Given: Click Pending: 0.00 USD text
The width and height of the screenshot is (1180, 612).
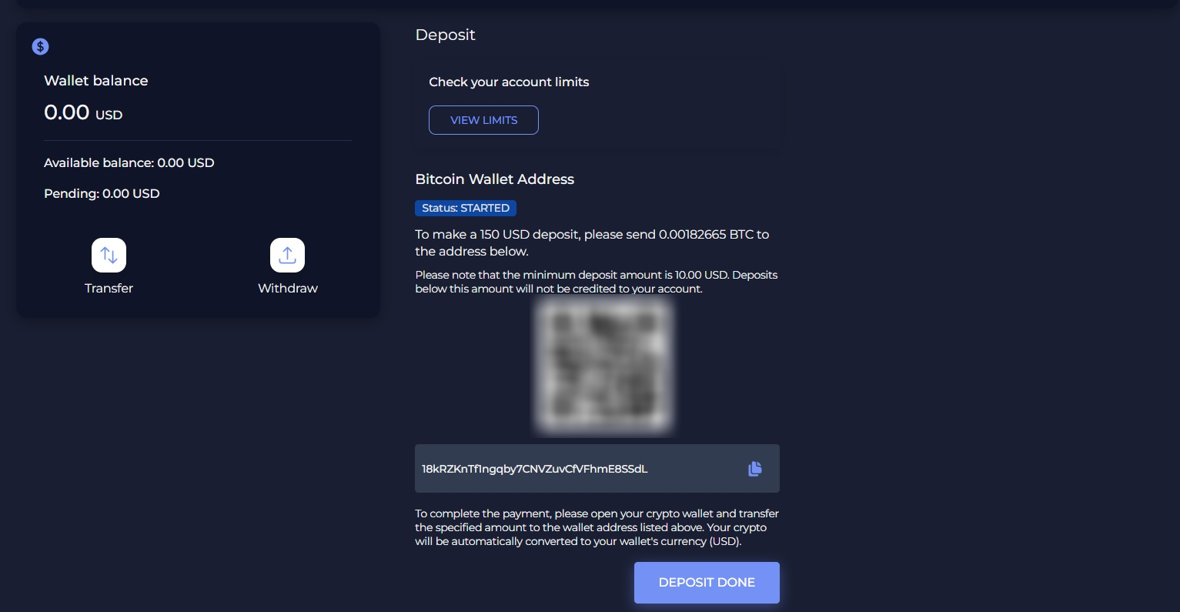Looking at the screenshot, I should tap(102, 194).
